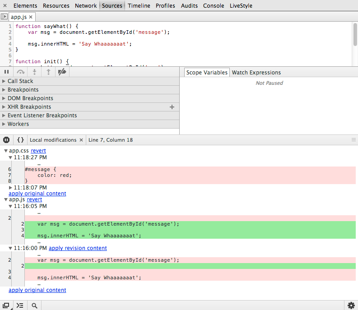The image size is (358, 310).
Task: Collapse the app.css modifications tree
Action: 6,151
